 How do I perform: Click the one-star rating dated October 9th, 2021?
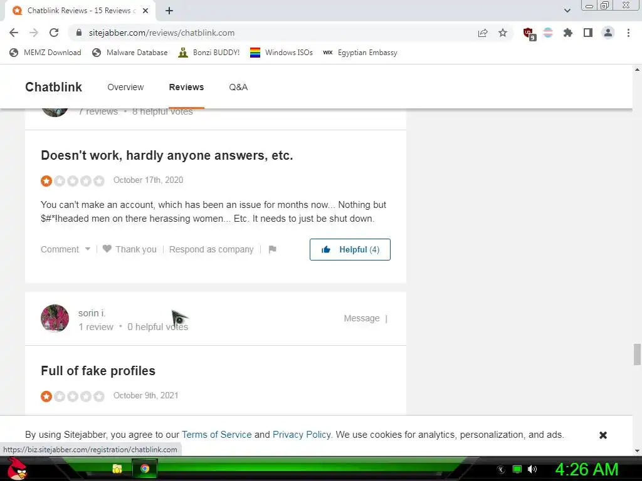[73, 396]
